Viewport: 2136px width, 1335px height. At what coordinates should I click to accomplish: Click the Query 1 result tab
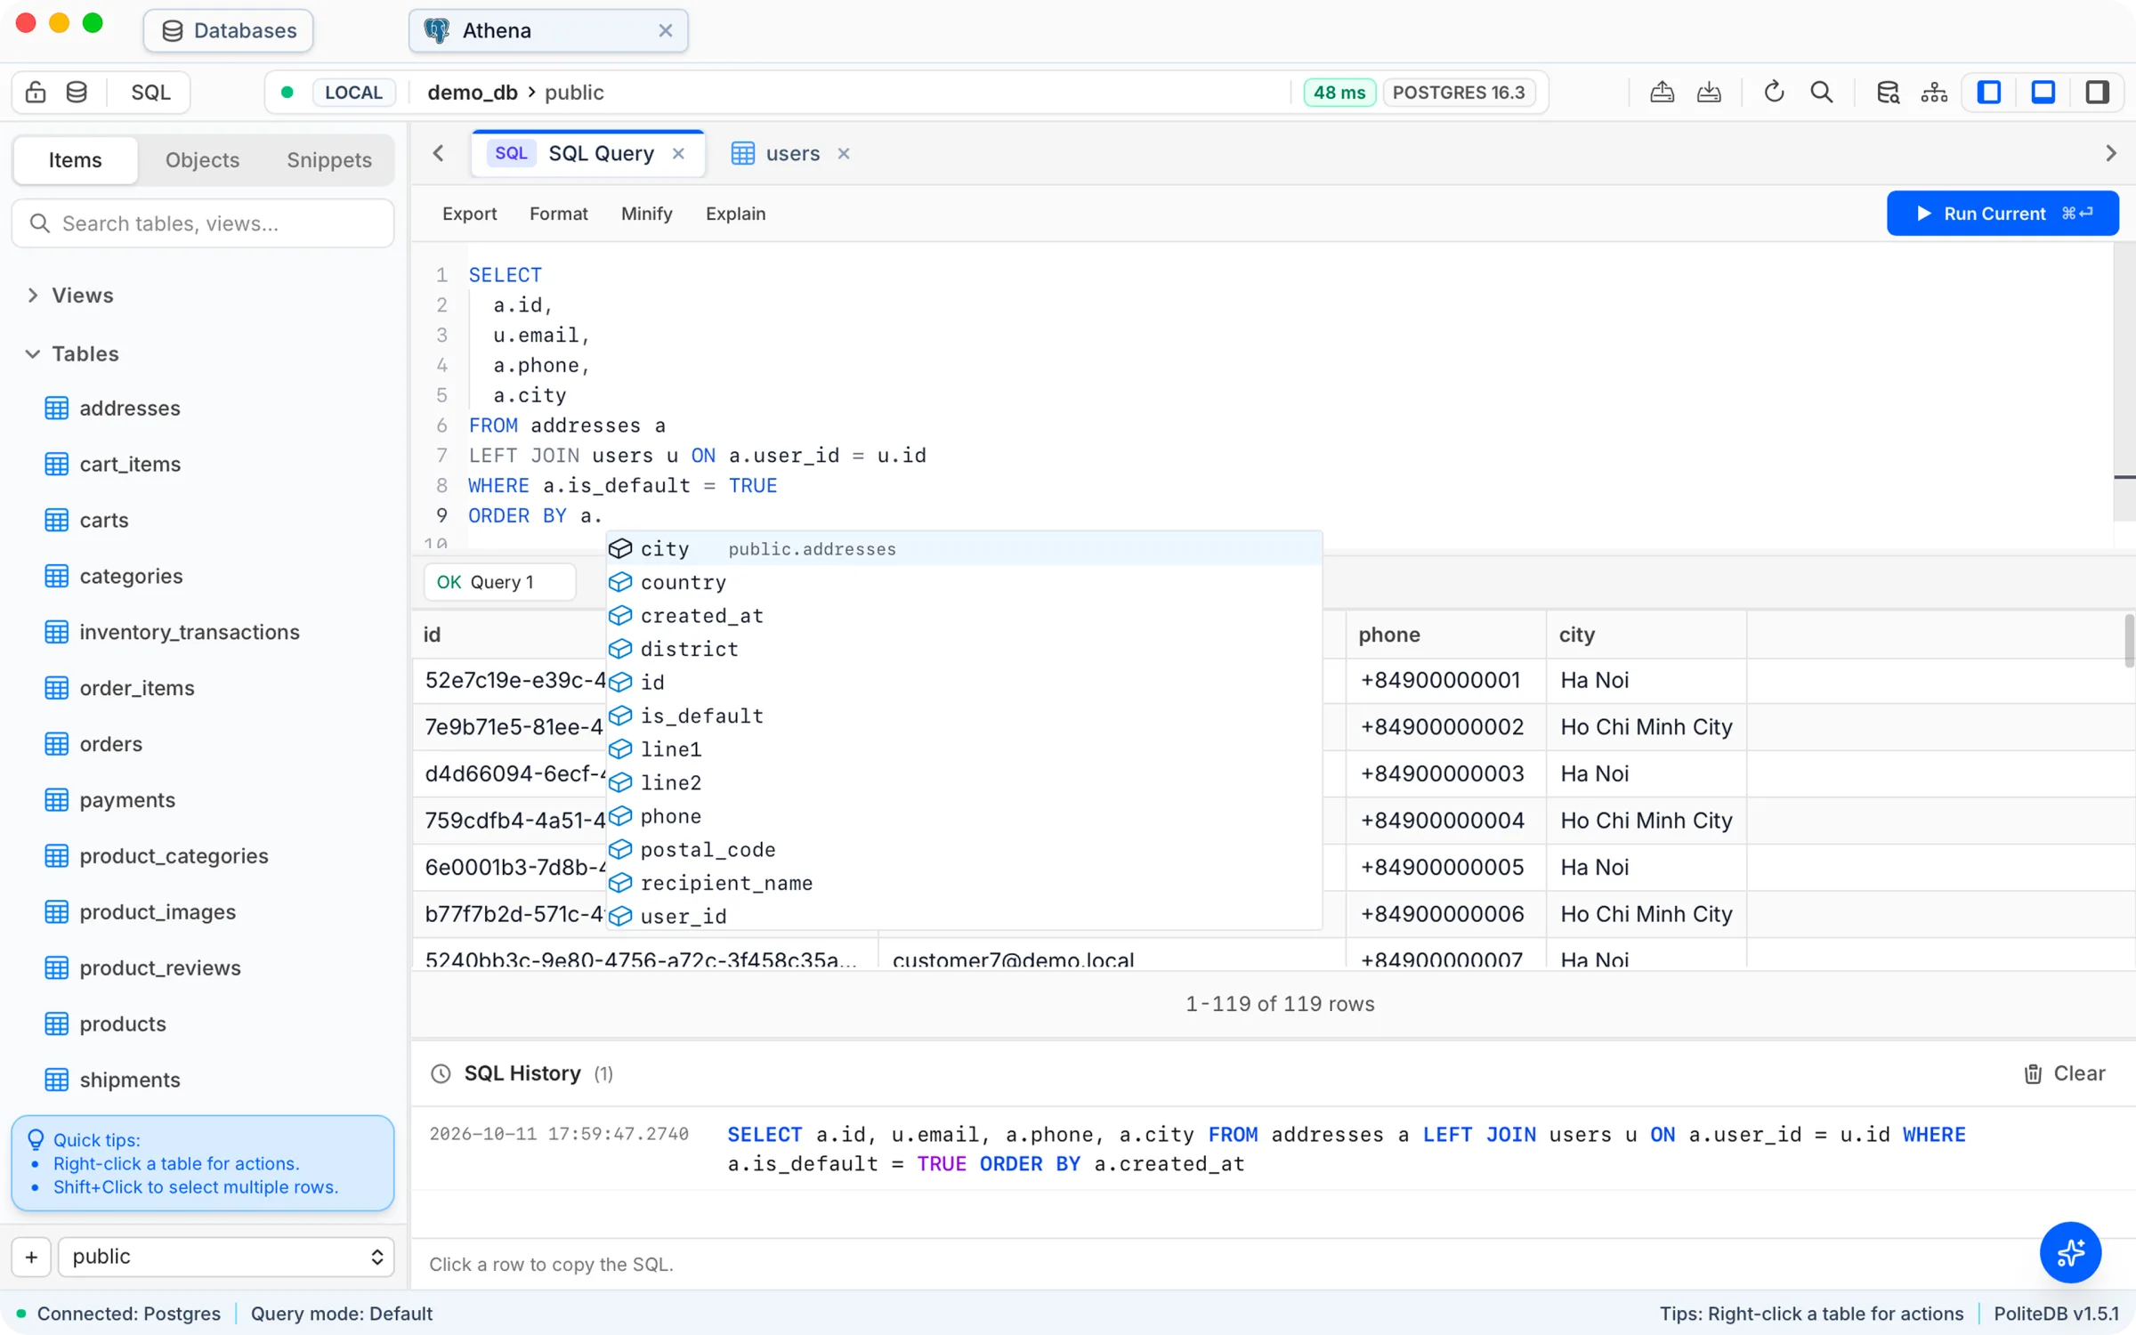500,582
